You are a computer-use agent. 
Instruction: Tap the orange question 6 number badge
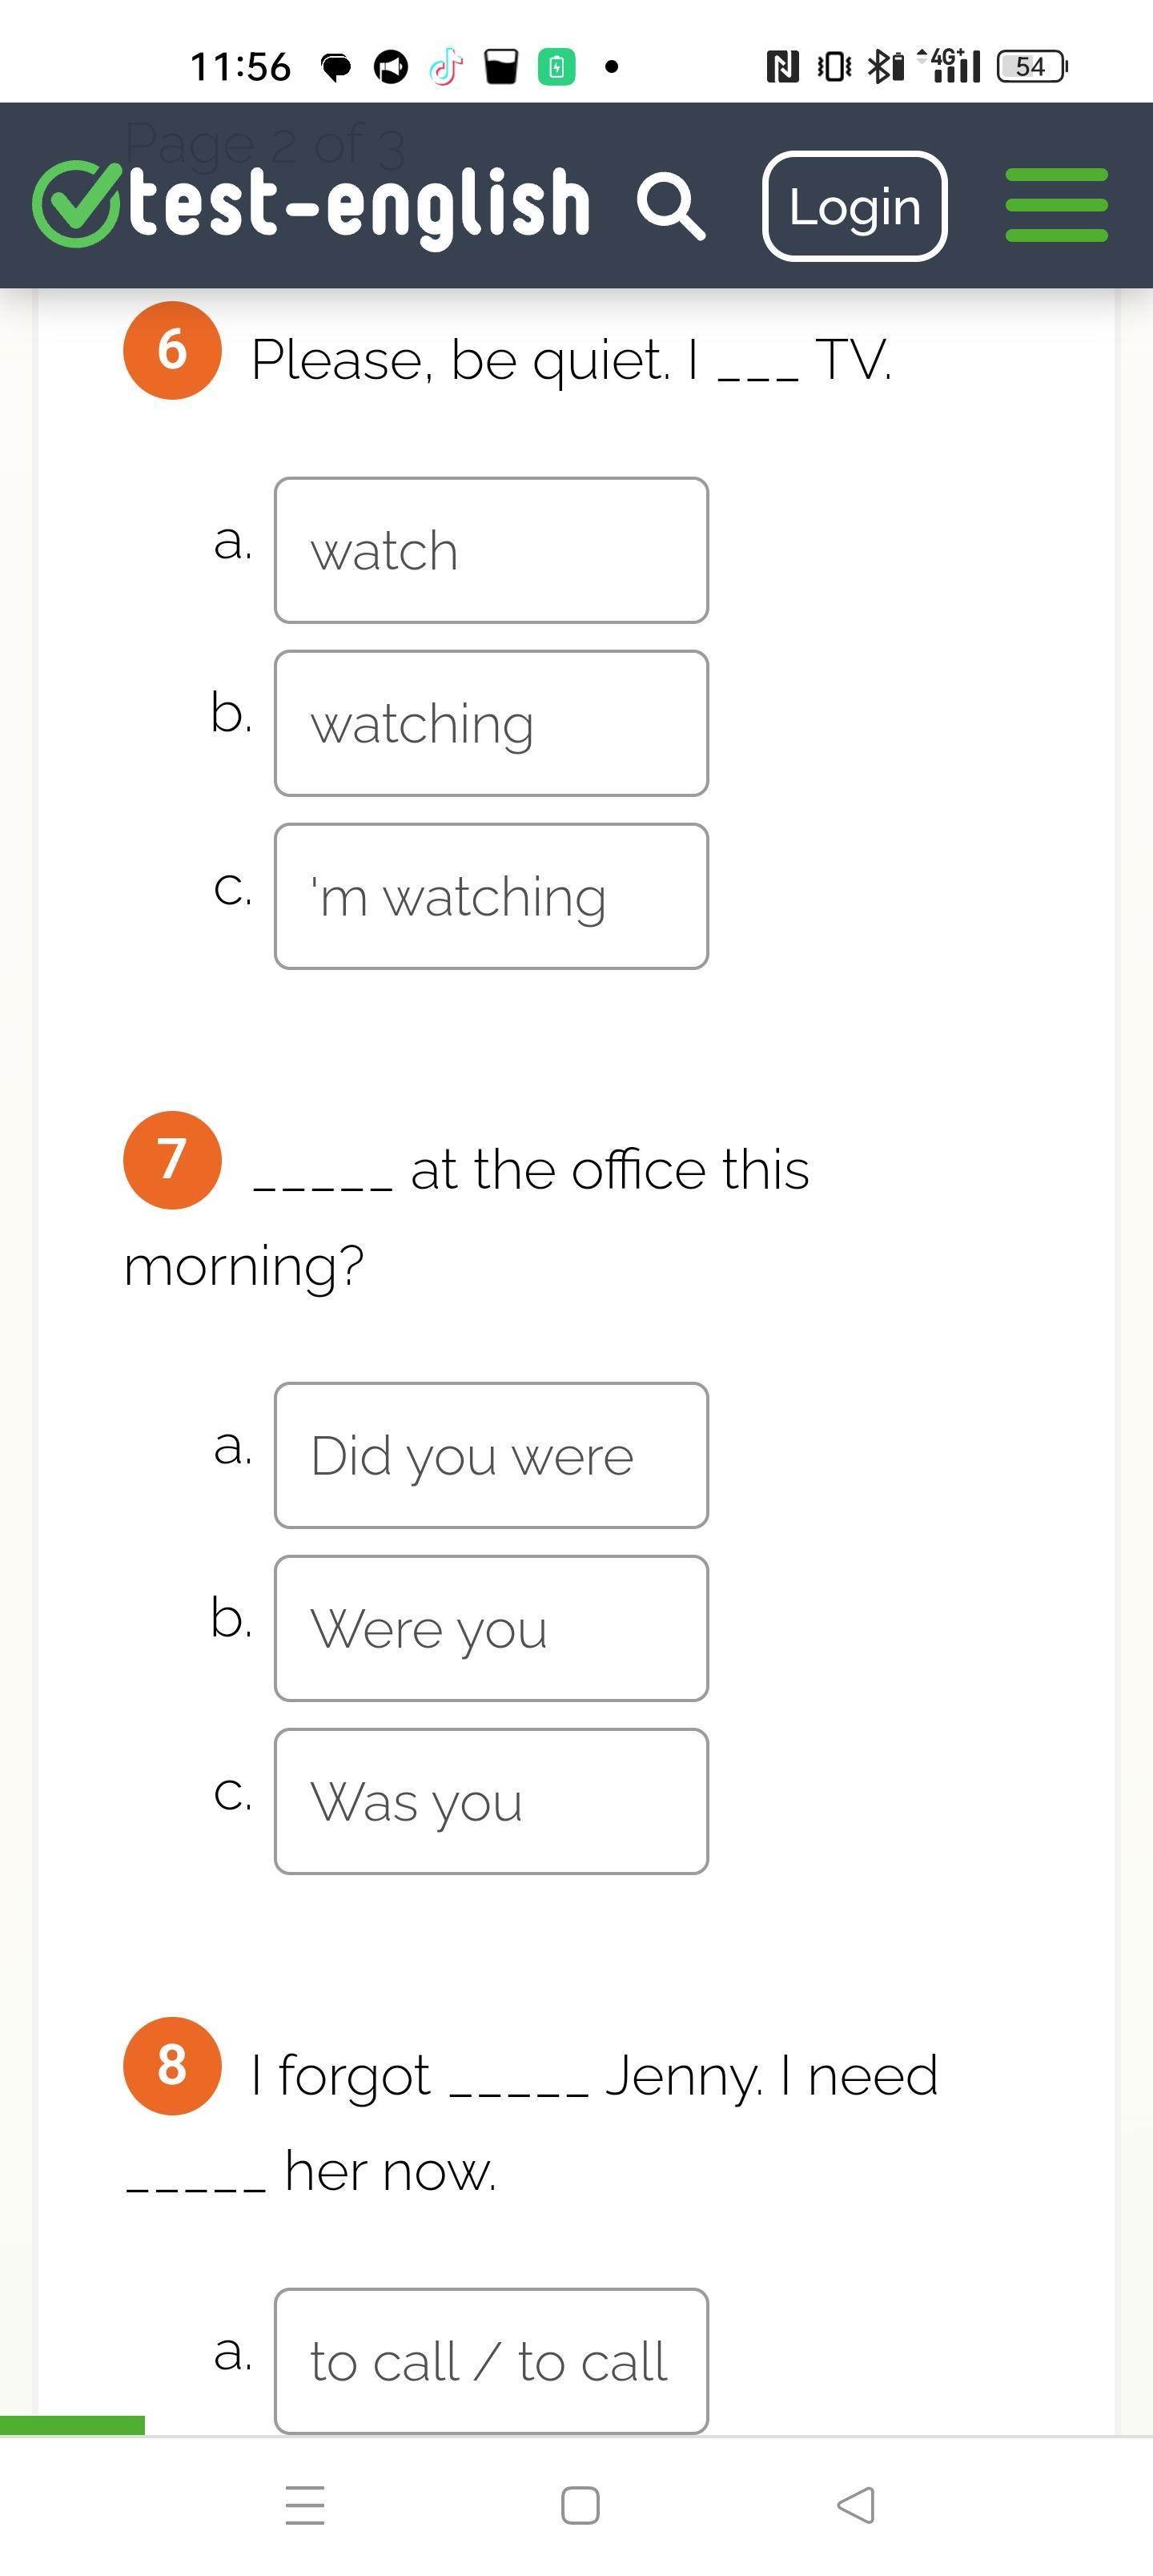pos(172,350)
